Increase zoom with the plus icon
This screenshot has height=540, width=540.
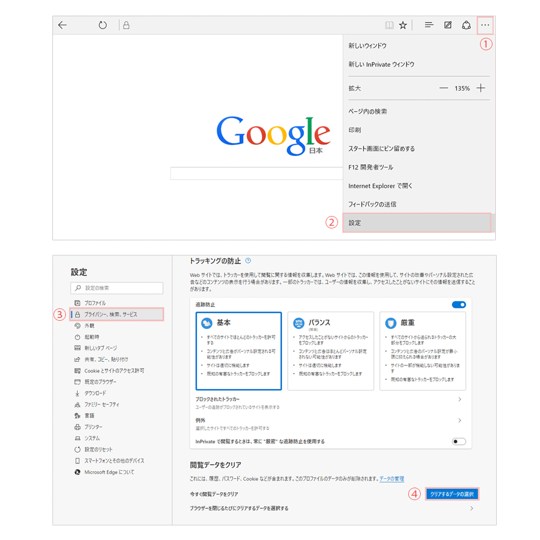[481, 88]
